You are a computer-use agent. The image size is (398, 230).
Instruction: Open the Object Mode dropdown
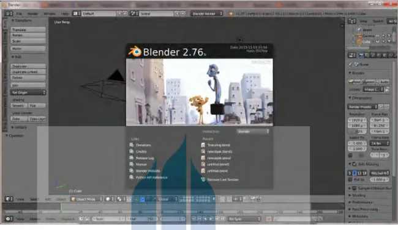pos(87,199)
